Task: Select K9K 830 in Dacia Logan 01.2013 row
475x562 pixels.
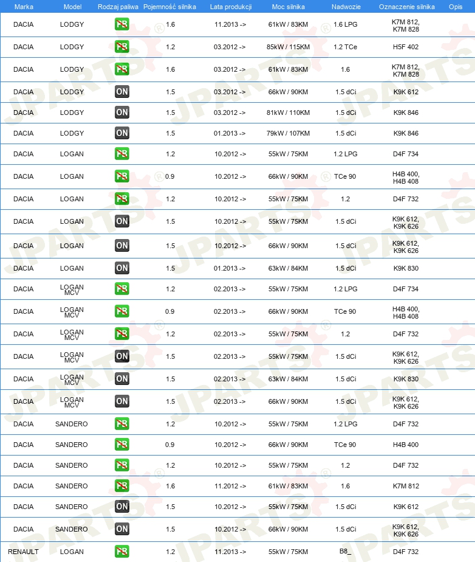Action: (406, 268)
